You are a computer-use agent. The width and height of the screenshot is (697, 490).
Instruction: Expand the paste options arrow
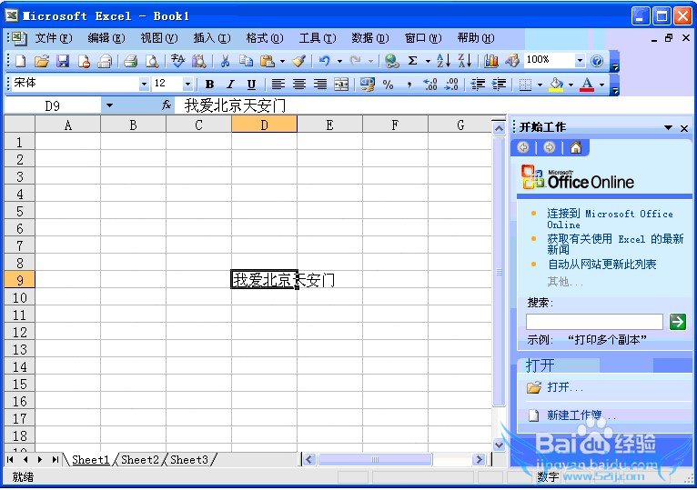pos(282,61)
